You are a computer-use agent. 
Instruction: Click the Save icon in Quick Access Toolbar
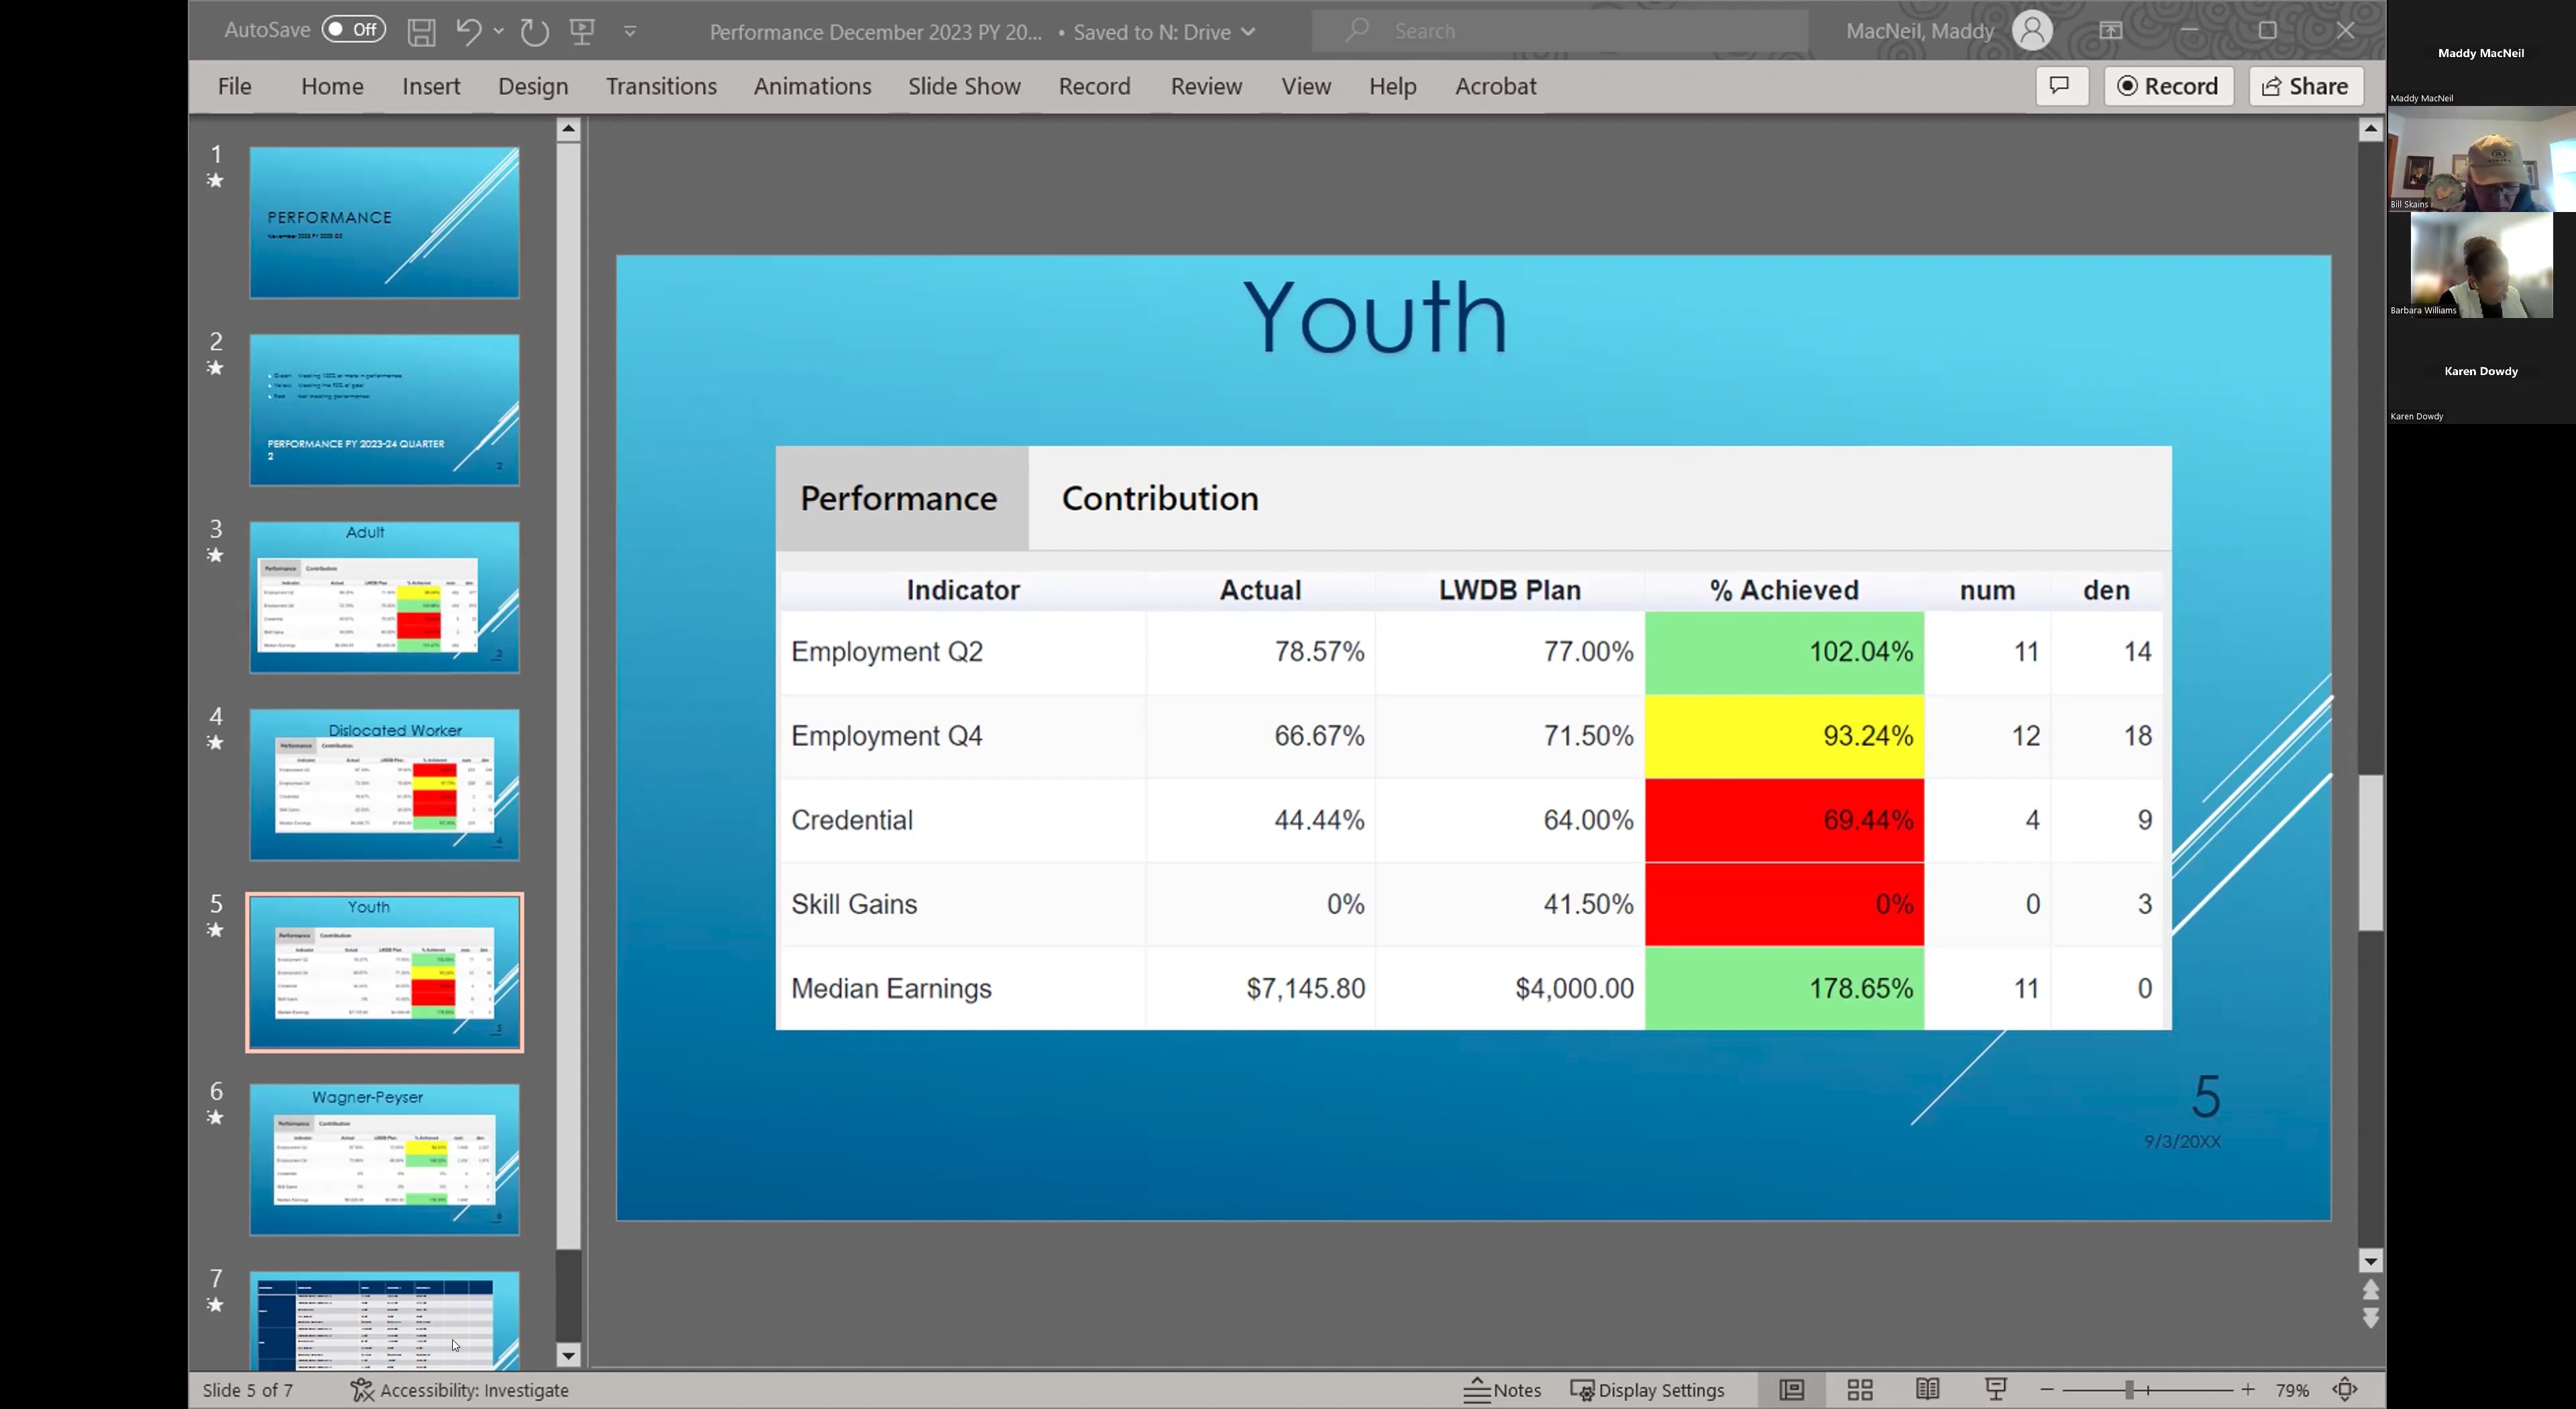coord(421,31)
